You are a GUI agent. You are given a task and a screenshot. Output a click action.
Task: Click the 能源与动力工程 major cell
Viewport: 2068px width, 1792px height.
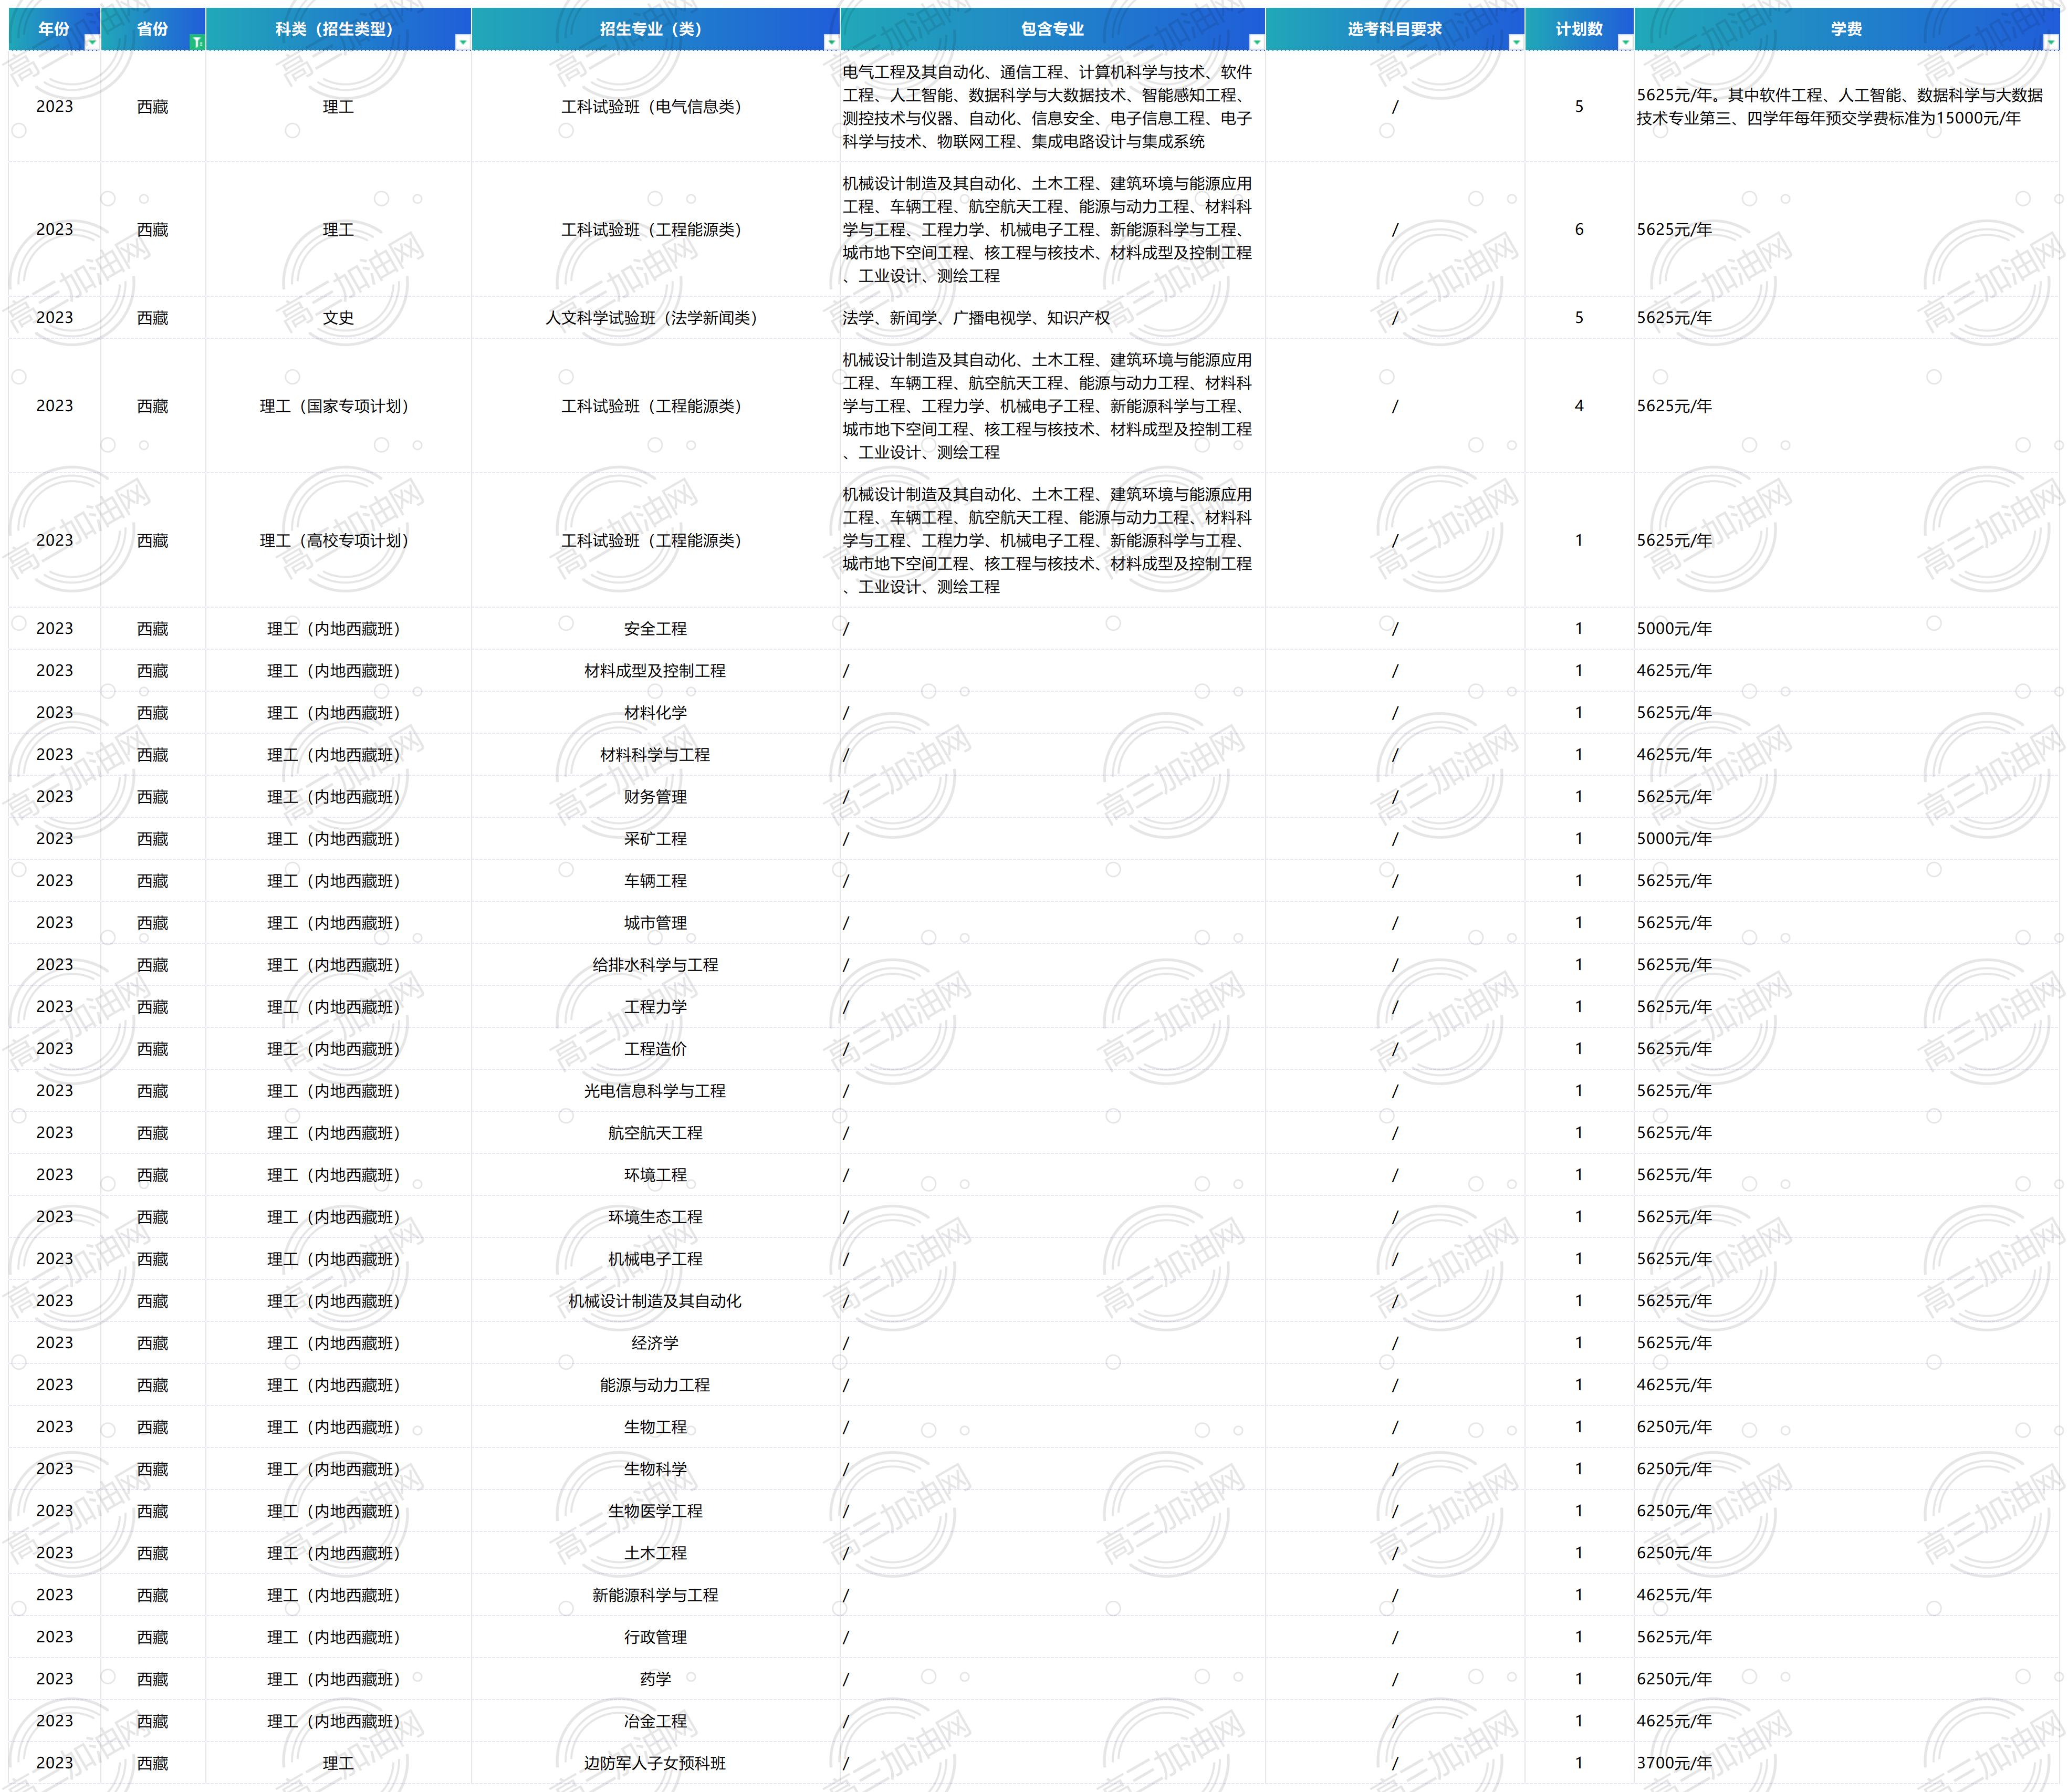[655, 1385]
